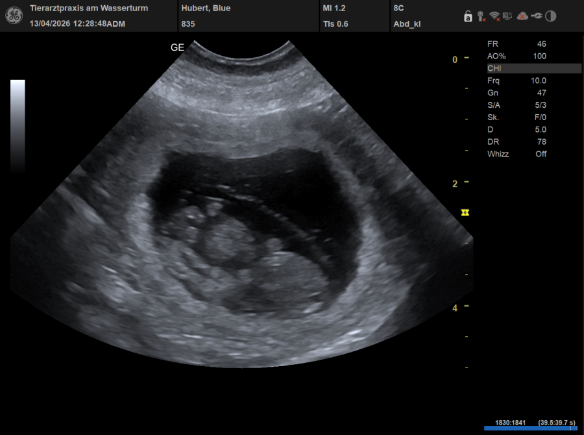
Task: Click the open padlock icon
Action: tap(467, 16)
